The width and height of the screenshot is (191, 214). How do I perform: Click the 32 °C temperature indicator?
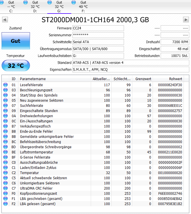pos(16,65)
